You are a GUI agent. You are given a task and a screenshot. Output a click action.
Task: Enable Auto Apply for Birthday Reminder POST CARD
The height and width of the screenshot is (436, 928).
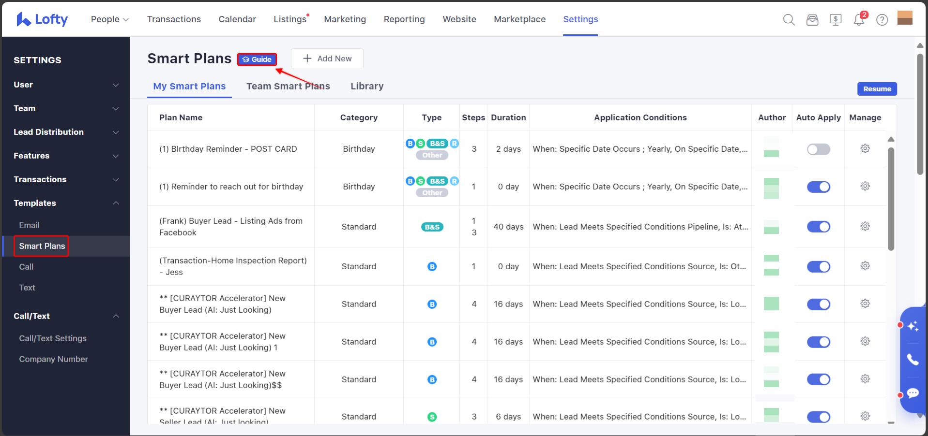click(x=818, y=149)
